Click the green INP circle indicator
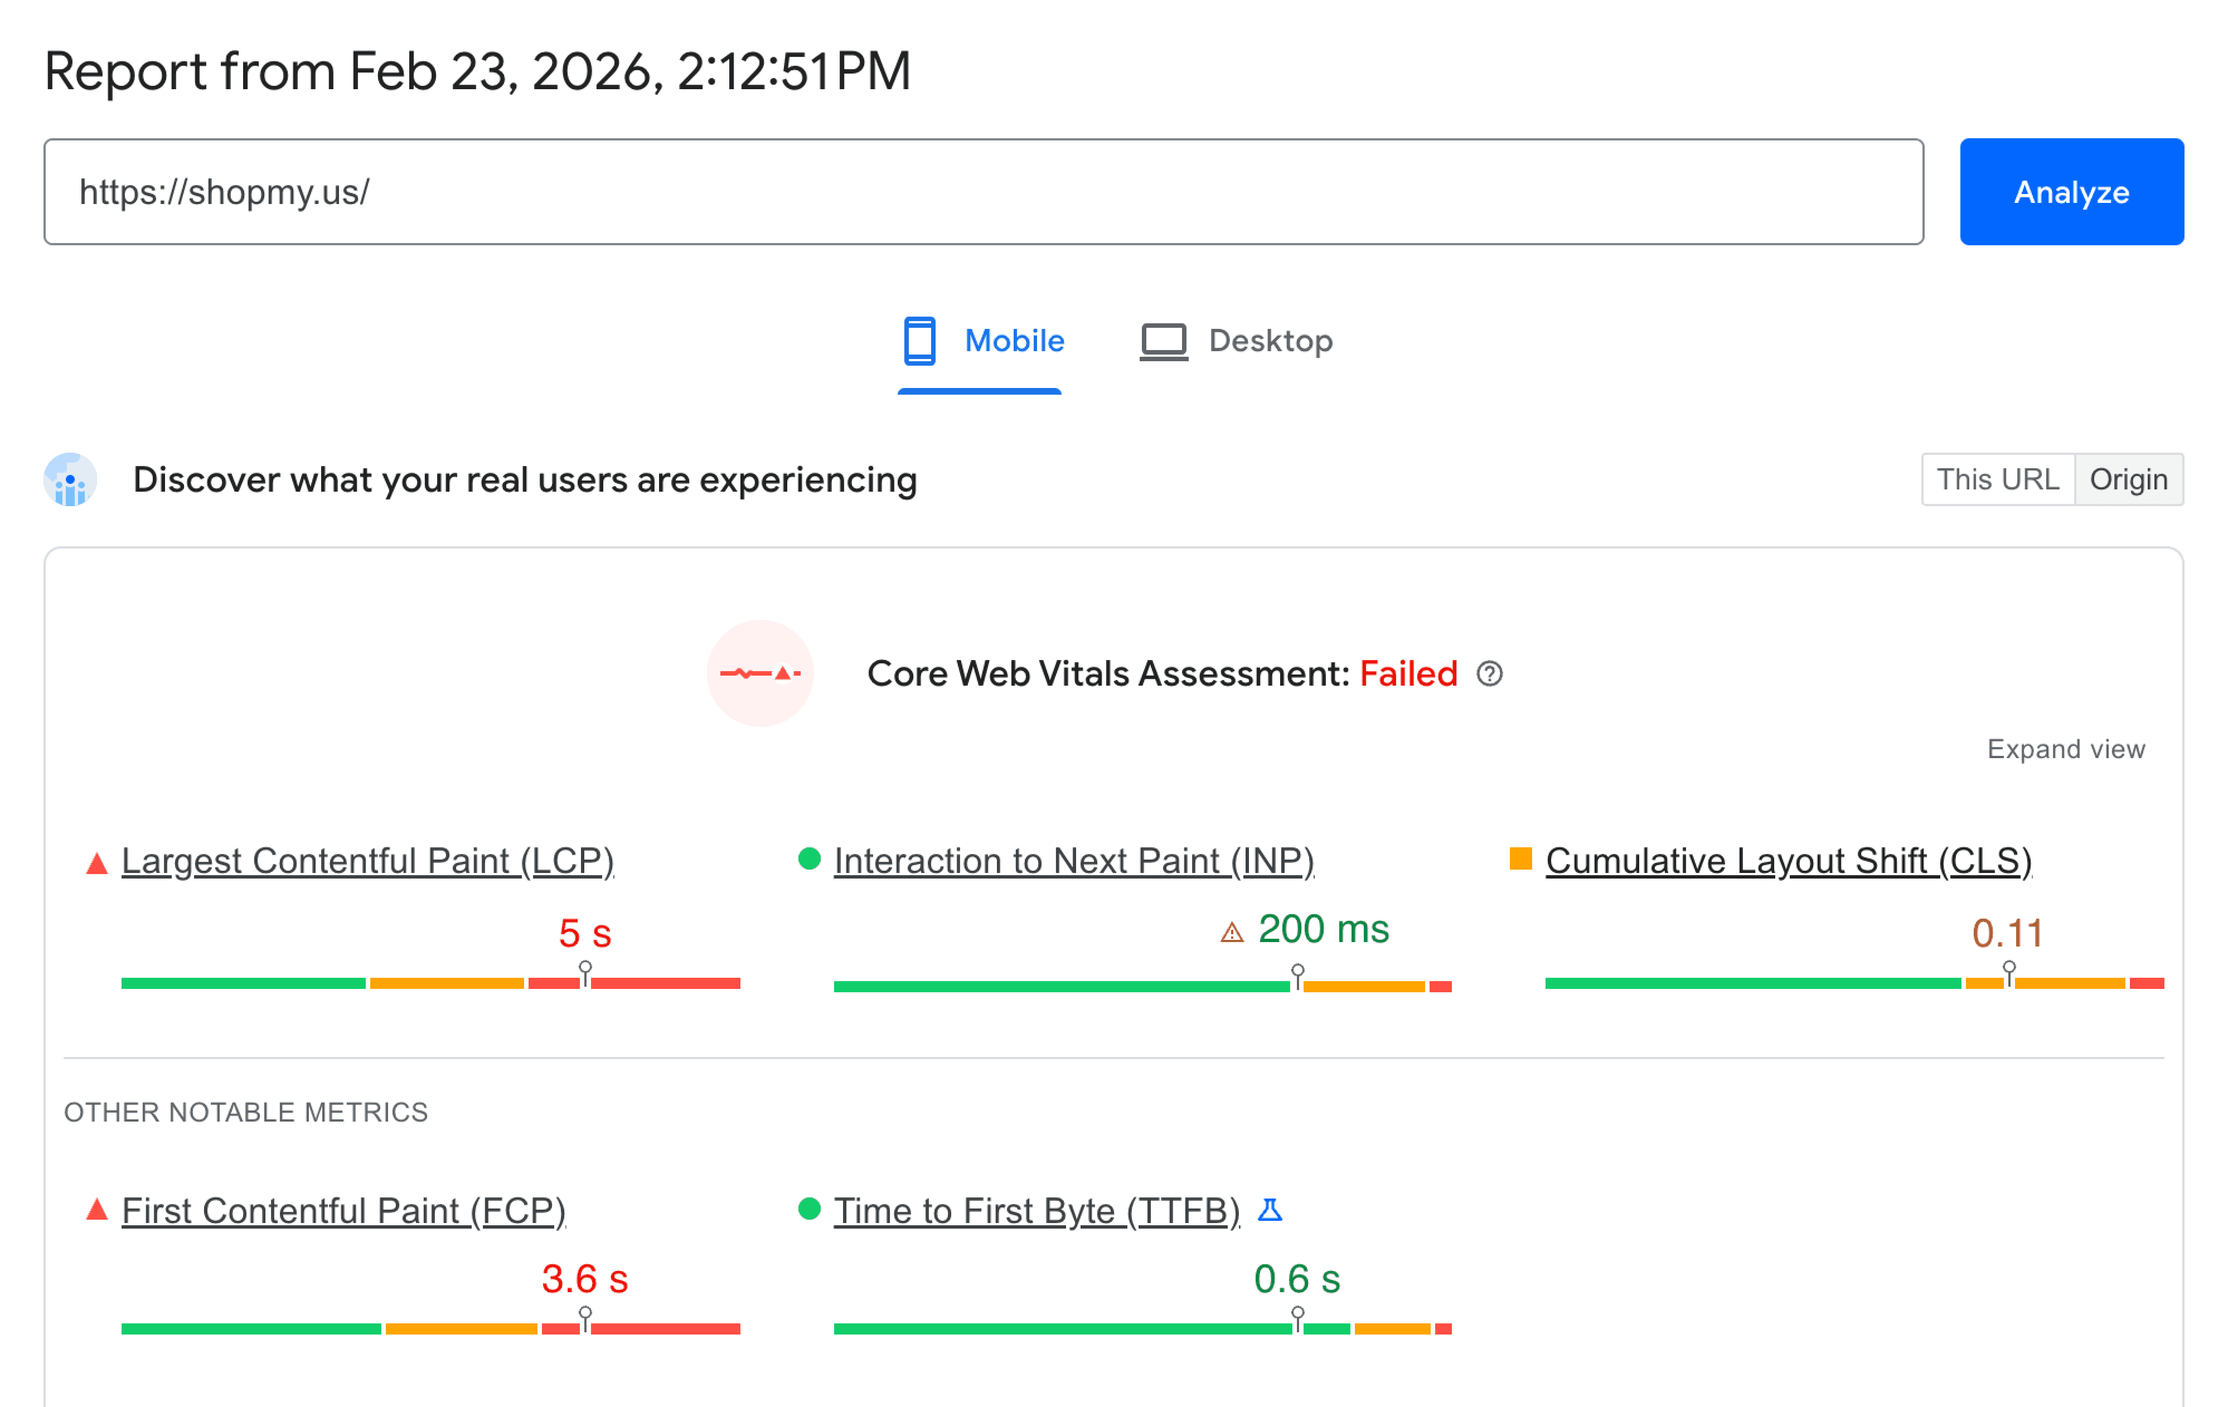 808,860
